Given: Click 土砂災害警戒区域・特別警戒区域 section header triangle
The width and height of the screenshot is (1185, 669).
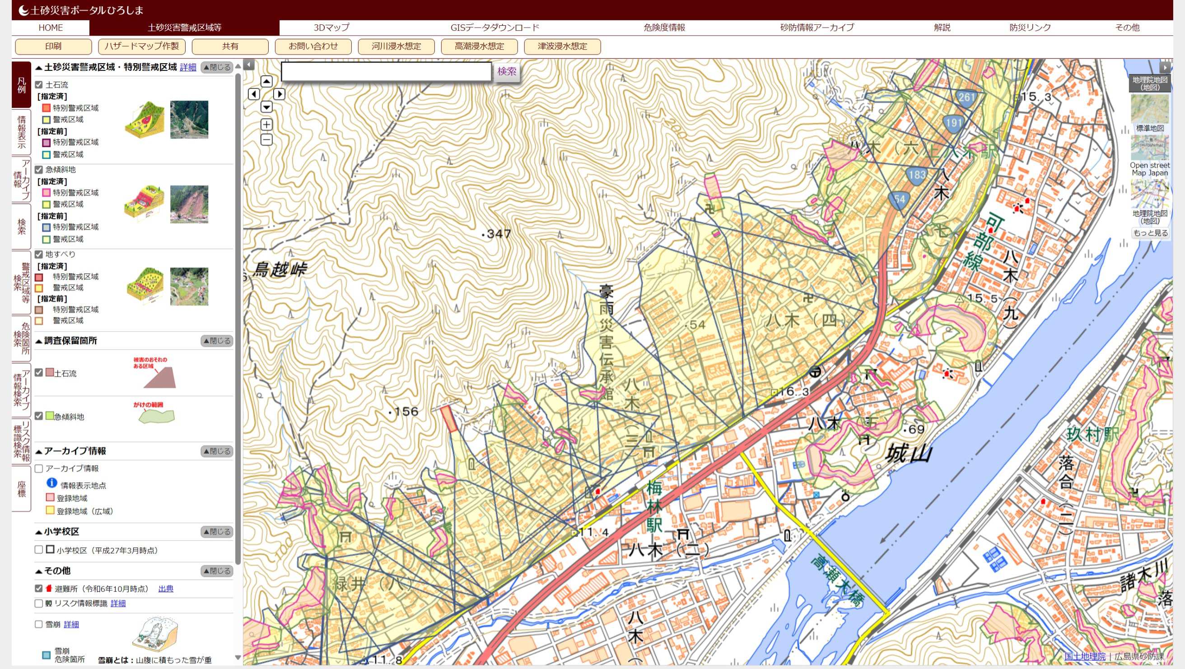Looking at the screenshot, I should click(39, 68).
